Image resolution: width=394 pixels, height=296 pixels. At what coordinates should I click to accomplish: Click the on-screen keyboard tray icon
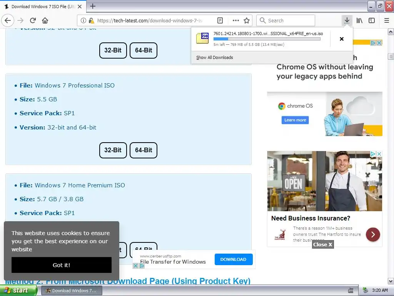point(351,291)
